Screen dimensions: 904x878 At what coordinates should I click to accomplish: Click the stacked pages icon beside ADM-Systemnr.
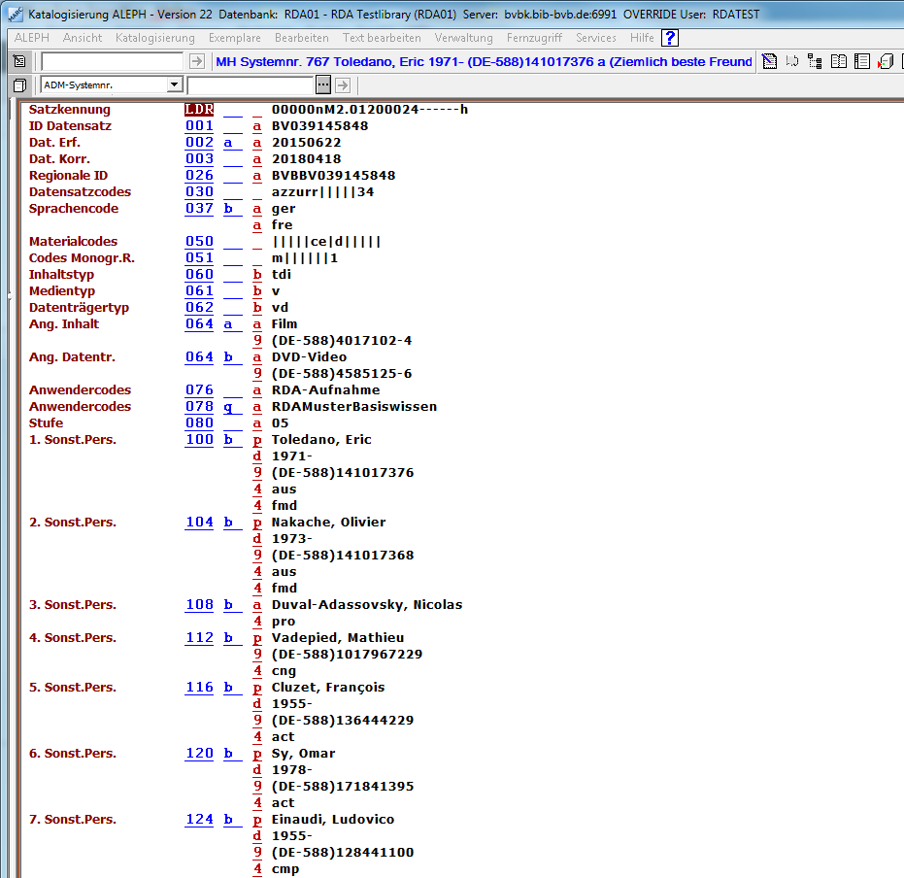(x=19, y=85)
